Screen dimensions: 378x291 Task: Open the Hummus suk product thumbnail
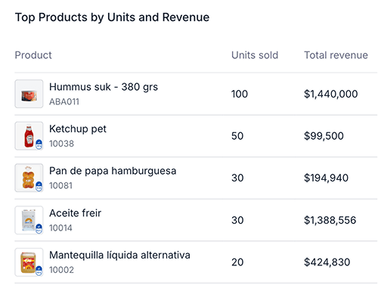click(x=29, y=94)
